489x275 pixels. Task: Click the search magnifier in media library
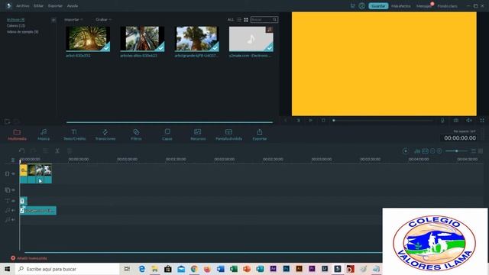click(x=275, y=20)
